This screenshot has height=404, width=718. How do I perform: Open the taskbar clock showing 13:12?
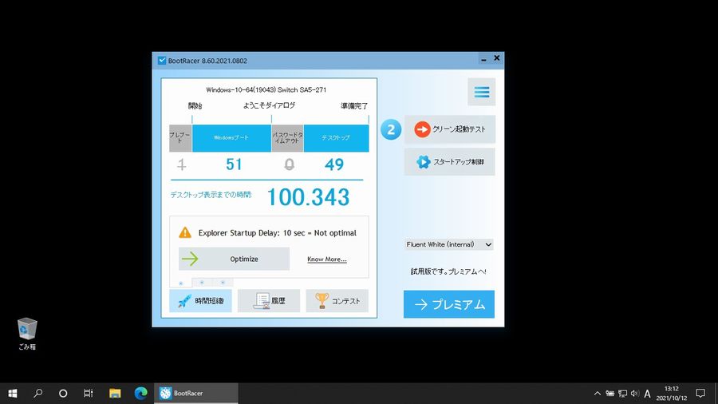(x=672, y=393)
